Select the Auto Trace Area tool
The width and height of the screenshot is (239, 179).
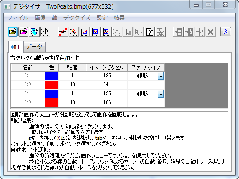click(95, 32)
